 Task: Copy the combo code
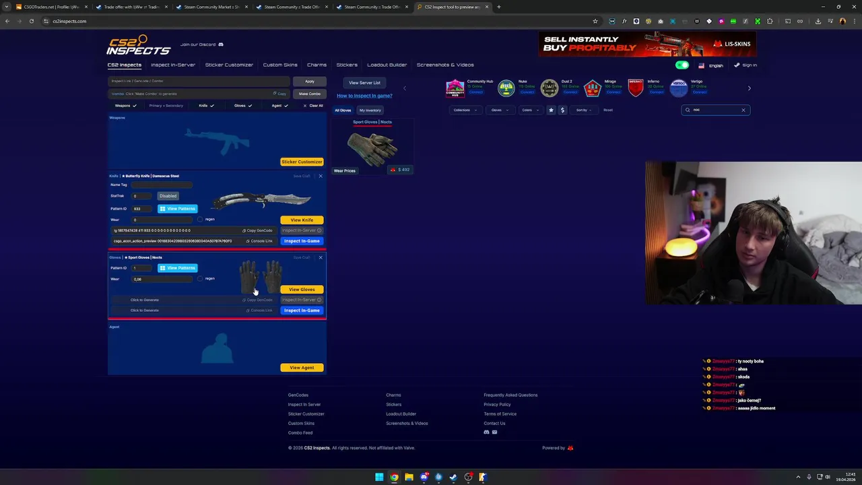pyautogui.click(x=279, y=94)
